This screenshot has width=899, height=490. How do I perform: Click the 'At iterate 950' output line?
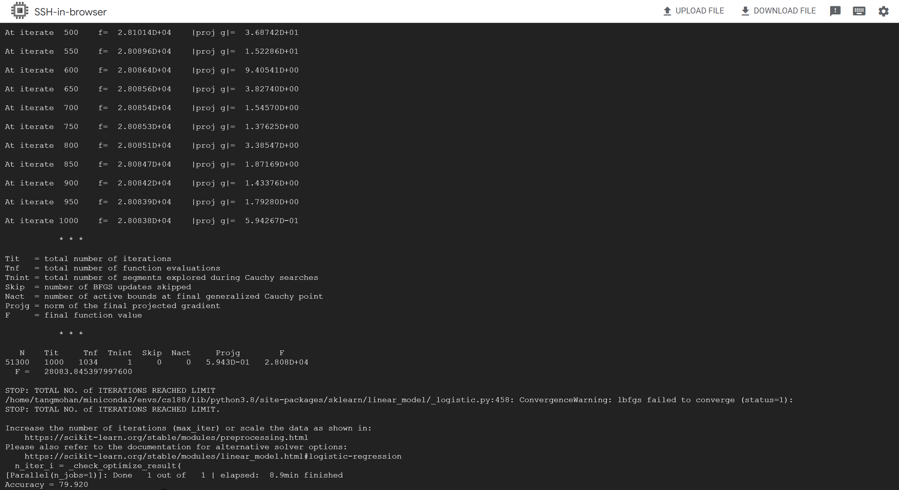pos(152,202)
